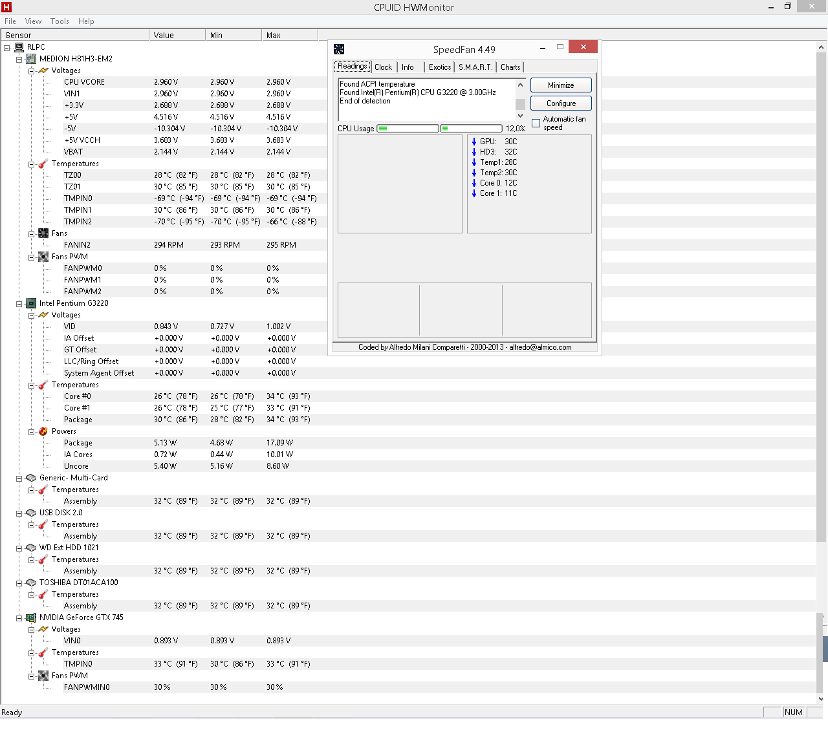Open the View menu in HWMonitor
This screenshot has height=750, width=828.
pos(33,21)
